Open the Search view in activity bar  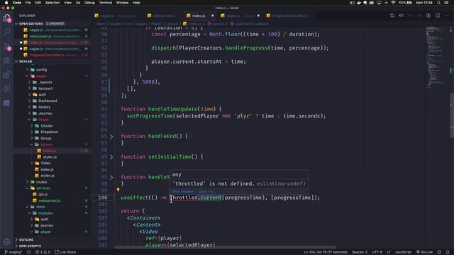pos(6,32)
